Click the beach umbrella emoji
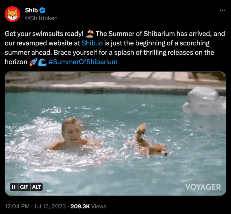The height and width of the screenshot is (214, 231). pos(89,34)
